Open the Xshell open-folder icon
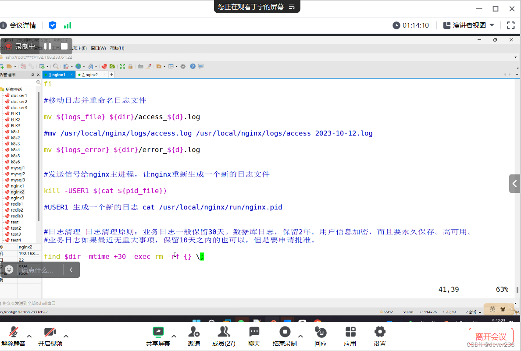This screenshot has height=351, width=521. pos(9,67)
